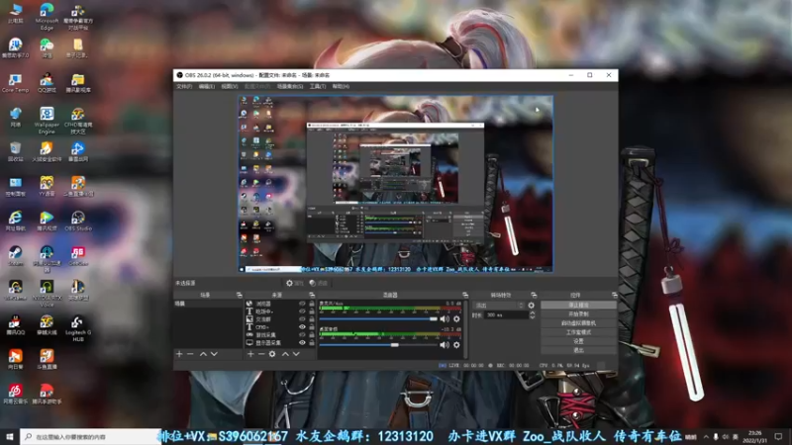Click the microphone icon in system tray
This screenshot has width=792, height=445.
[716, 437]
